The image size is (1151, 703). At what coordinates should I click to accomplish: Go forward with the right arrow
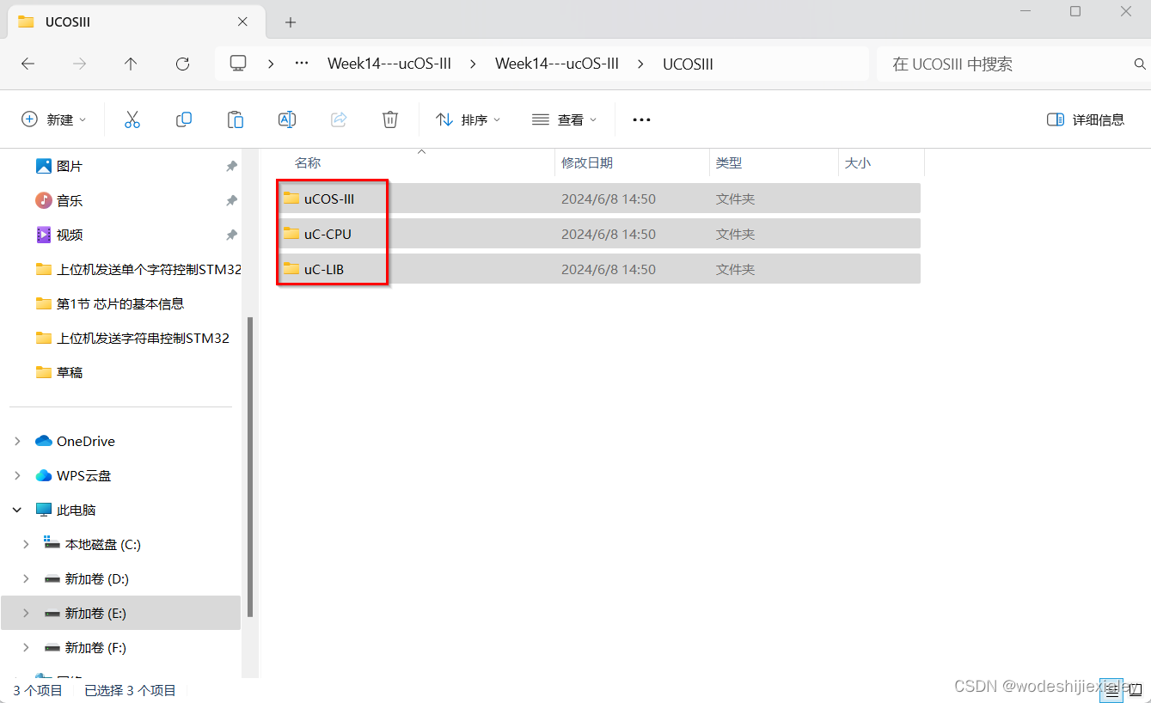click(x=79, y=64)
